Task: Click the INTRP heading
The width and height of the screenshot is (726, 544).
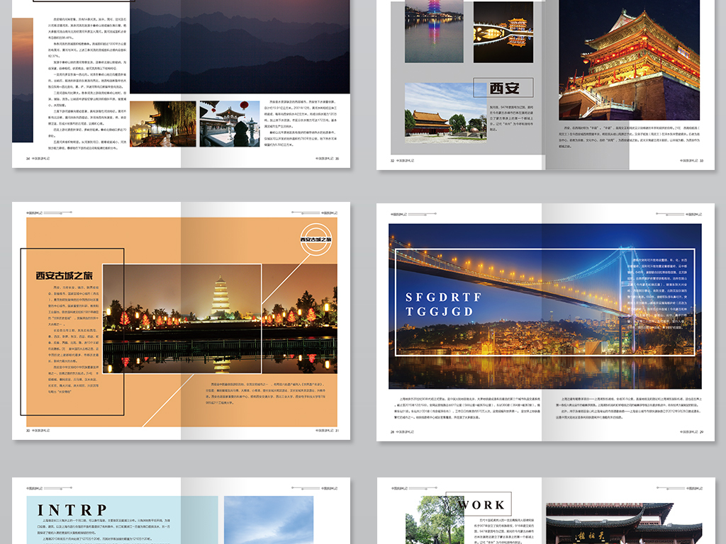Action: click(72, 510)
